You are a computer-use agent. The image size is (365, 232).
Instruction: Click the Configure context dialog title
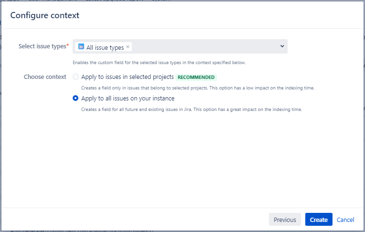tap(45, 15)
